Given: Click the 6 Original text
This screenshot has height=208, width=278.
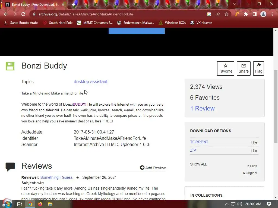Looking at the screenshot, I should pyautogui.click(x=250, y=173).
